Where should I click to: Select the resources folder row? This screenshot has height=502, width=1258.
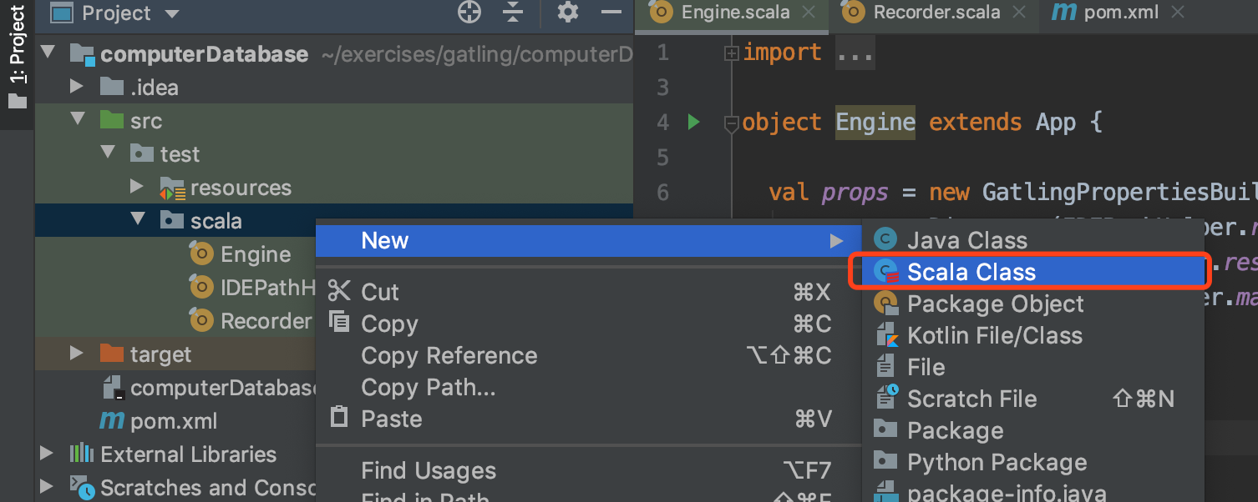point(334,187)
